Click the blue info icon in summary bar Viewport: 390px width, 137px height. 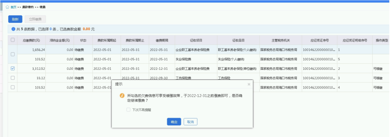(x=13, y=29)
